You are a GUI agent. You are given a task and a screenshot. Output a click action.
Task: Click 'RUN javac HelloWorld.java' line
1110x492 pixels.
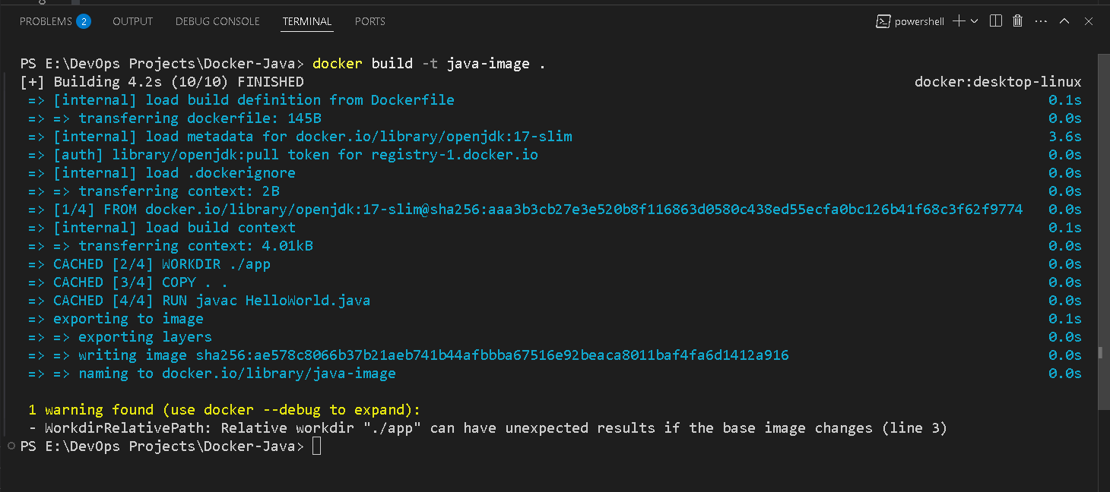click(x=199, y=301)
